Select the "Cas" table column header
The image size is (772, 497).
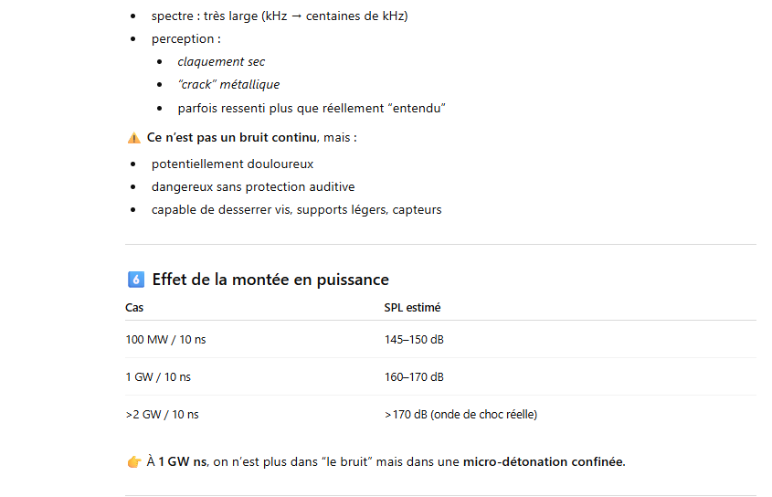[x=134, y=308]
